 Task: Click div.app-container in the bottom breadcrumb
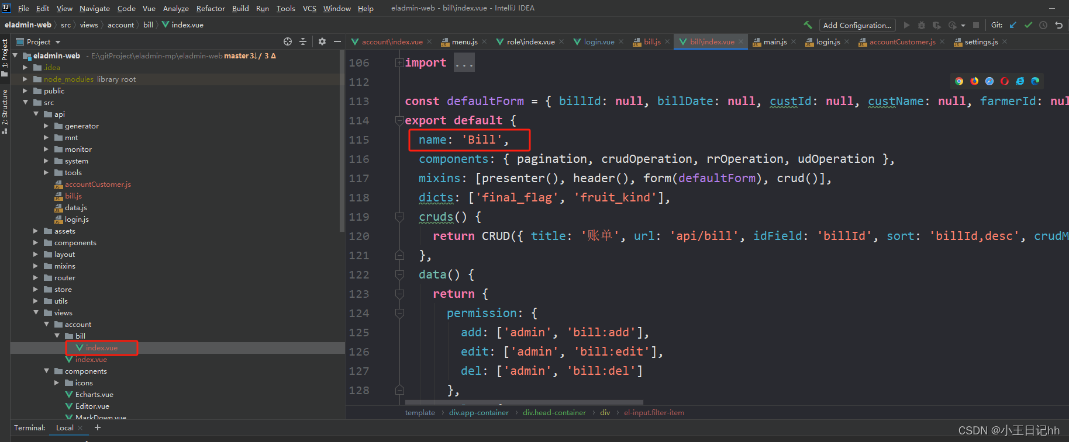(479, 412)
